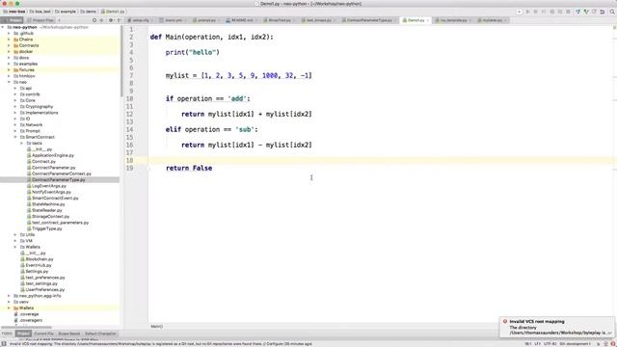Screen dimensions: 617x347
Task: Click the blue VCS update icon
Action: (578, 12)
